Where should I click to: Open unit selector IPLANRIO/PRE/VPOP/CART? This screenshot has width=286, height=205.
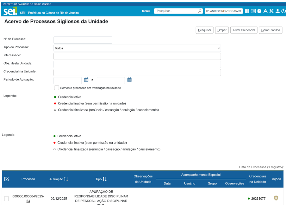[x=224, y=11]
